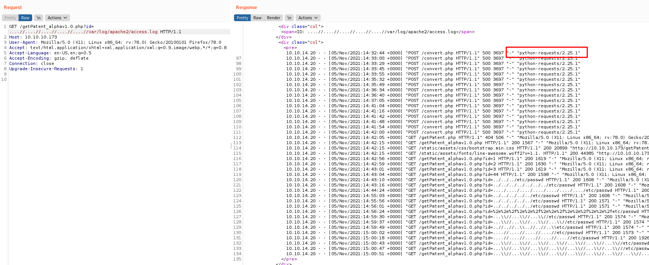The width and height of the screenshot is (649, 265).
Task: Click the Host: 10.10.10.173 header
Action: click(x=33, y=37)
